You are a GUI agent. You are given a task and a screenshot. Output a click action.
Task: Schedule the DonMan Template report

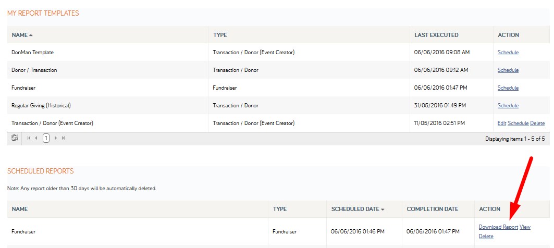pyautogui.click(x=508, y=53)
